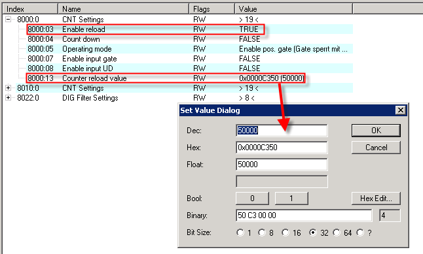Select the 8010:0 CNT Settings row
The image size is (423, 254).
(184, 88)
